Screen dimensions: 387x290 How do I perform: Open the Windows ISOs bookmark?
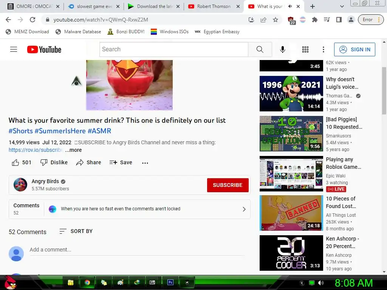coord(170,32)
